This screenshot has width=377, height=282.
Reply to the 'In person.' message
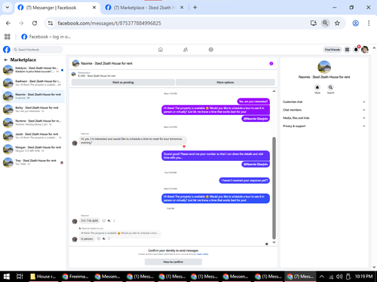tap(104, 238)
